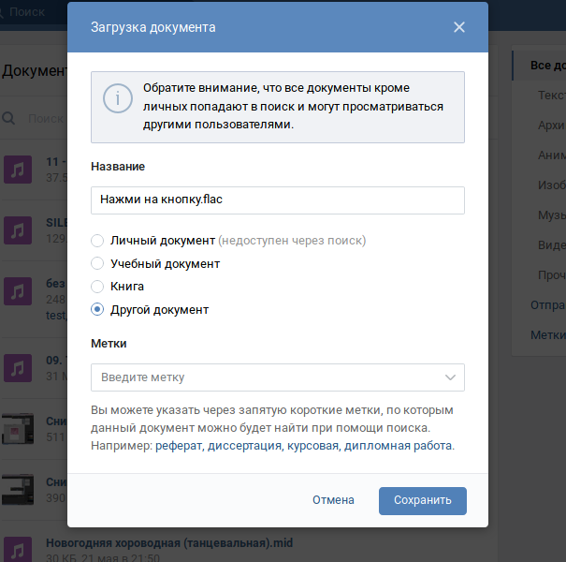Click the реферат example tag link
The width and height of the screenshot is (566, 562).
pyautogui.click(x=179, y=446)
